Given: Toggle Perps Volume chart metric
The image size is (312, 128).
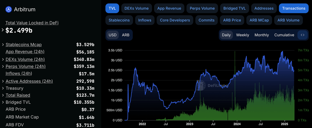Looking at the screenshot, I should click(x=202, y=8).
